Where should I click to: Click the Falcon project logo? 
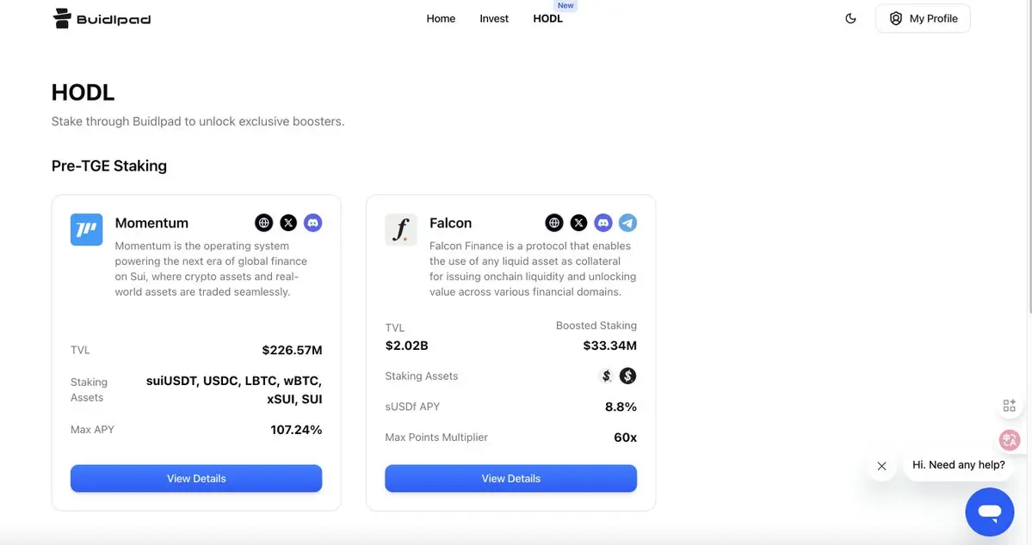[401, 230]
